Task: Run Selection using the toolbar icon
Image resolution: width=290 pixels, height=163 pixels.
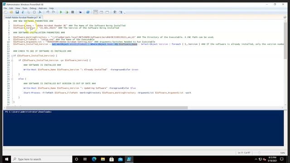Action: 67,12
